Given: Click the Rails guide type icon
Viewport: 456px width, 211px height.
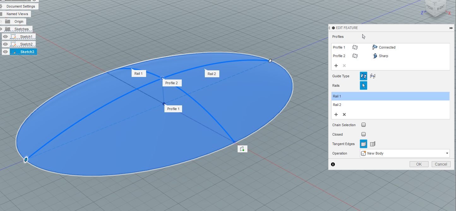Looking at the screenshot, I should [x=363, y=76].
